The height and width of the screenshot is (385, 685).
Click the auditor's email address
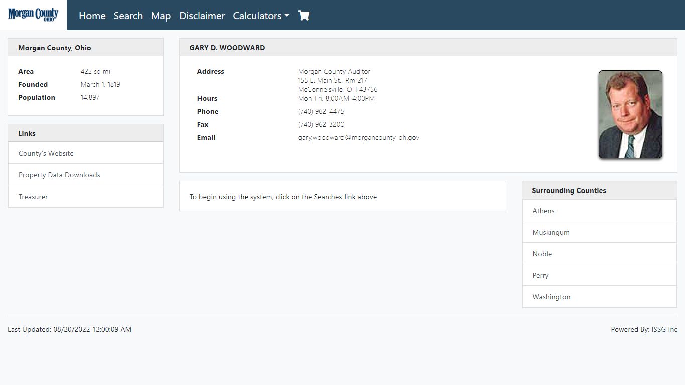pyautogui.click(x=359, y=137)
